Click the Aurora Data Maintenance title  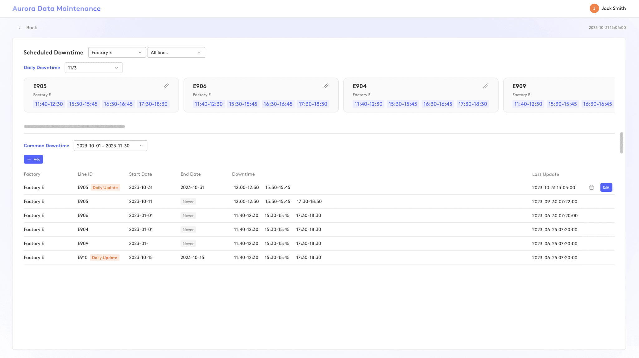click(x=56, y=8)
